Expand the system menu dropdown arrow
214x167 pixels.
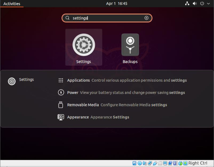click(209, 4)
